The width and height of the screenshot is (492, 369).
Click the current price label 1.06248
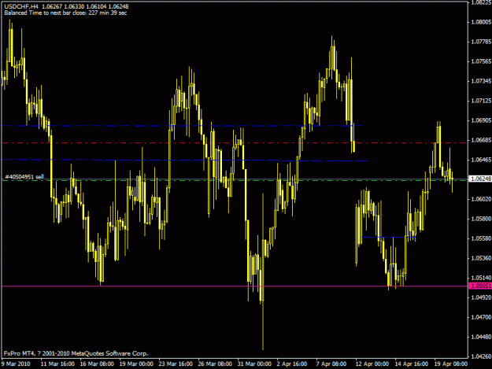(480, 179)
